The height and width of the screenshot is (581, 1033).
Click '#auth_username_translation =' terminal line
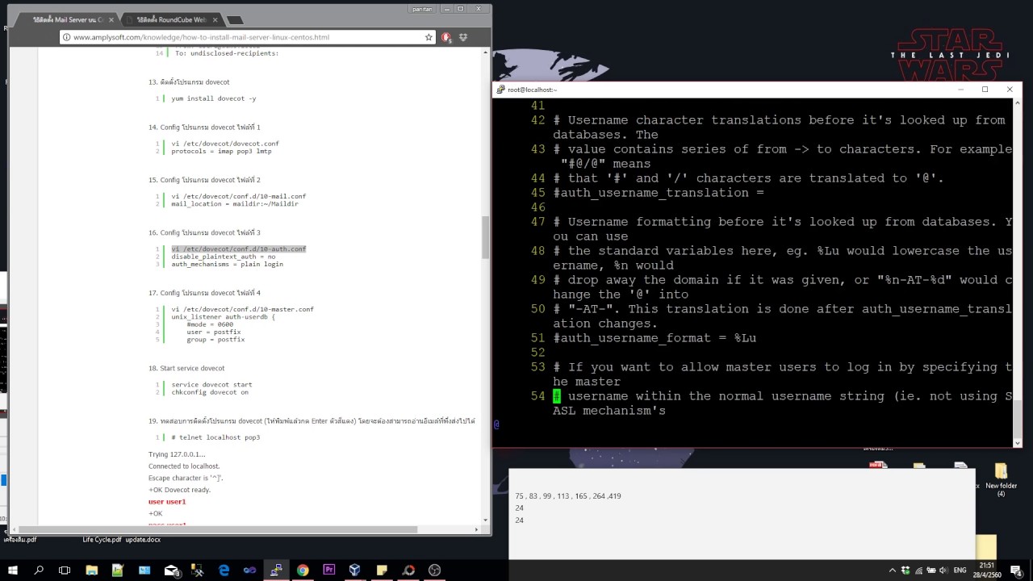pos(659,193)
